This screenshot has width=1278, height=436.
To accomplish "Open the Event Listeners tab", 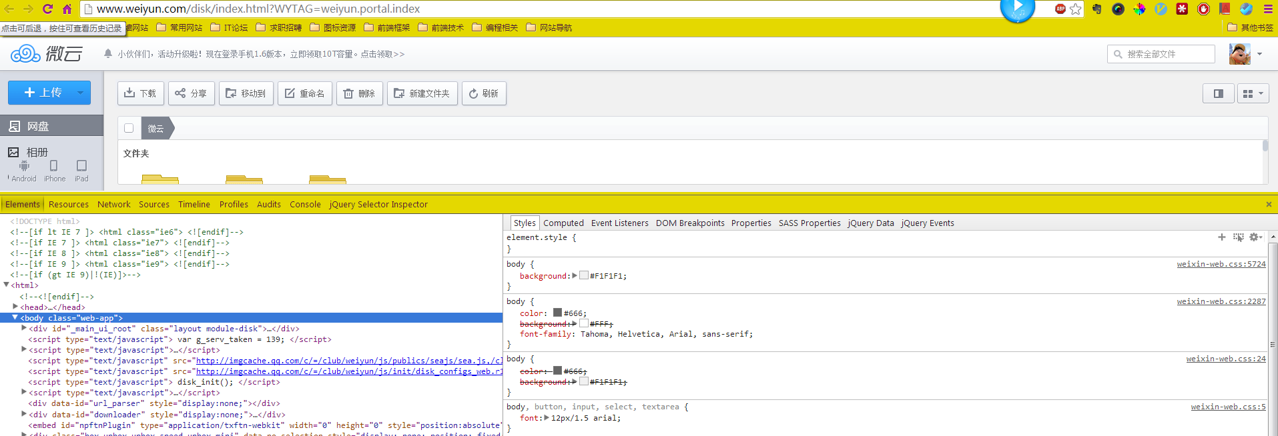I will pyautogui.click(x=620, y=223).
